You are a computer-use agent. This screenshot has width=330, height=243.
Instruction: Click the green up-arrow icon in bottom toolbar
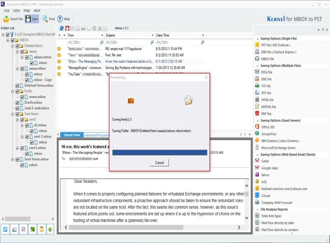click(x=50, y=230)
